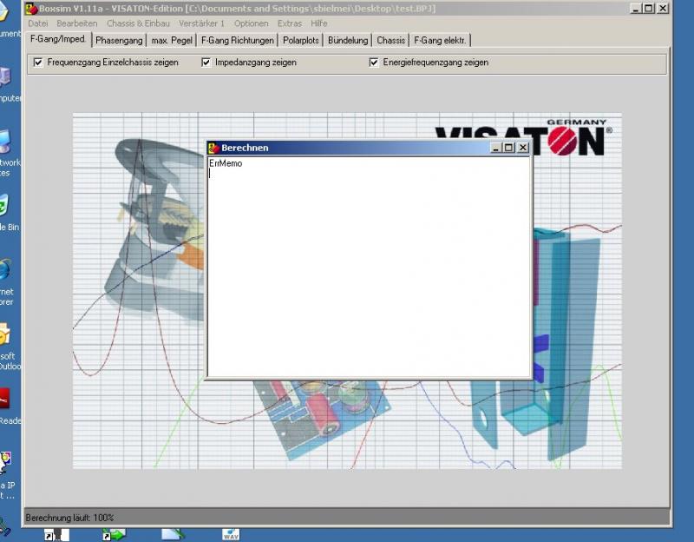Click the Boxsim icon in the title bar
Image resolution: width=694 pixels, height=542 pixels.
pos(31,8)
